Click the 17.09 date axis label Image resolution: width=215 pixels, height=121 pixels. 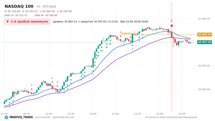(4, 114)
